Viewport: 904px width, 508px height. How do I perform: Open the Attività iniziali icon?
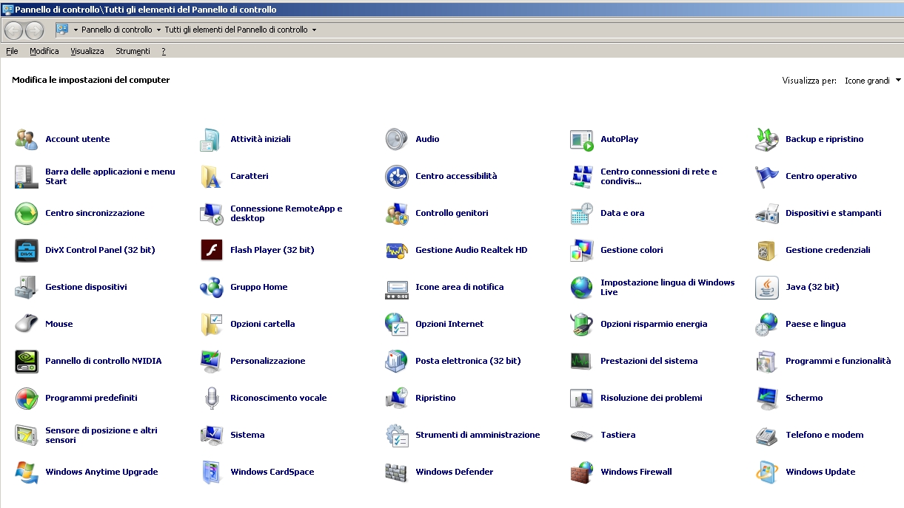211,139
